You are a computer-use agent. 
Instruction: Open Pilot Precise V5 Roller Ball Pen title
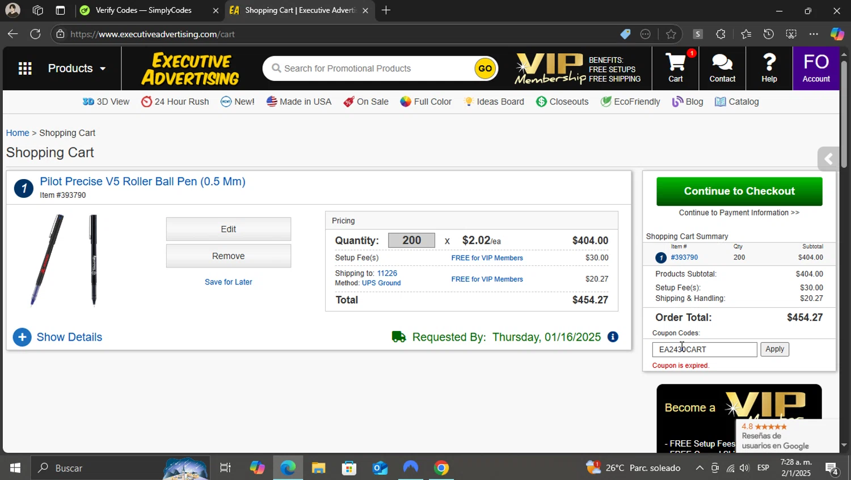(x=142, y=182)
